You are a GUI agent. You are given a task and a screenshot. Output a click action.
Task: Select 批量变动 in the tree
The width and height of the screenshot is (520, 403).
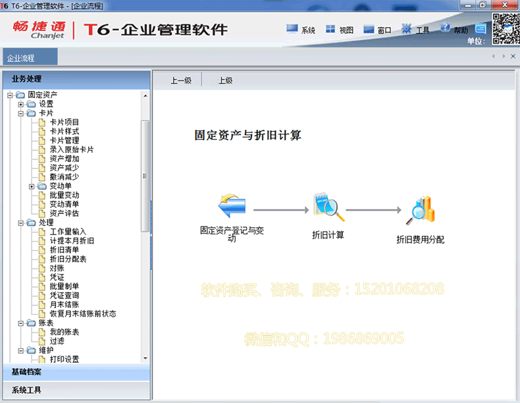65,195
